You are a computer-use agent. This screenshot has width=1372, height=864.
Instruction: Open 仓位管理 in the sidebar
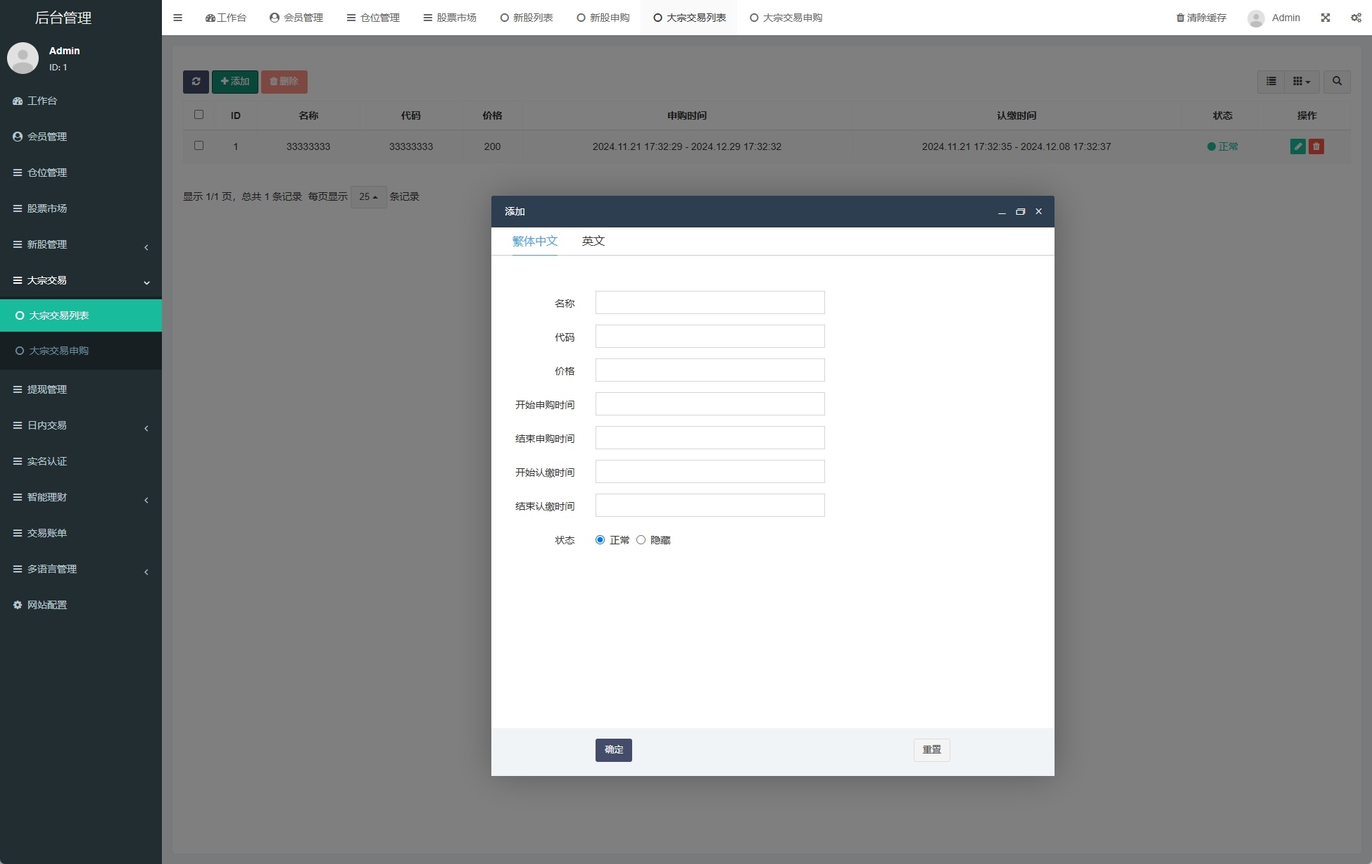tap(81, 173)
